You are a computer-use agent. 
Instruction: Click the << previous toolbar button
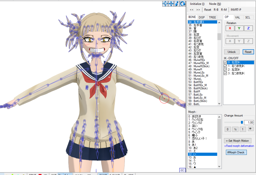(x=192, y=10)
